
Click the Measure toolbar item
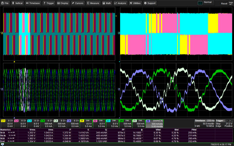coord(93,3)
